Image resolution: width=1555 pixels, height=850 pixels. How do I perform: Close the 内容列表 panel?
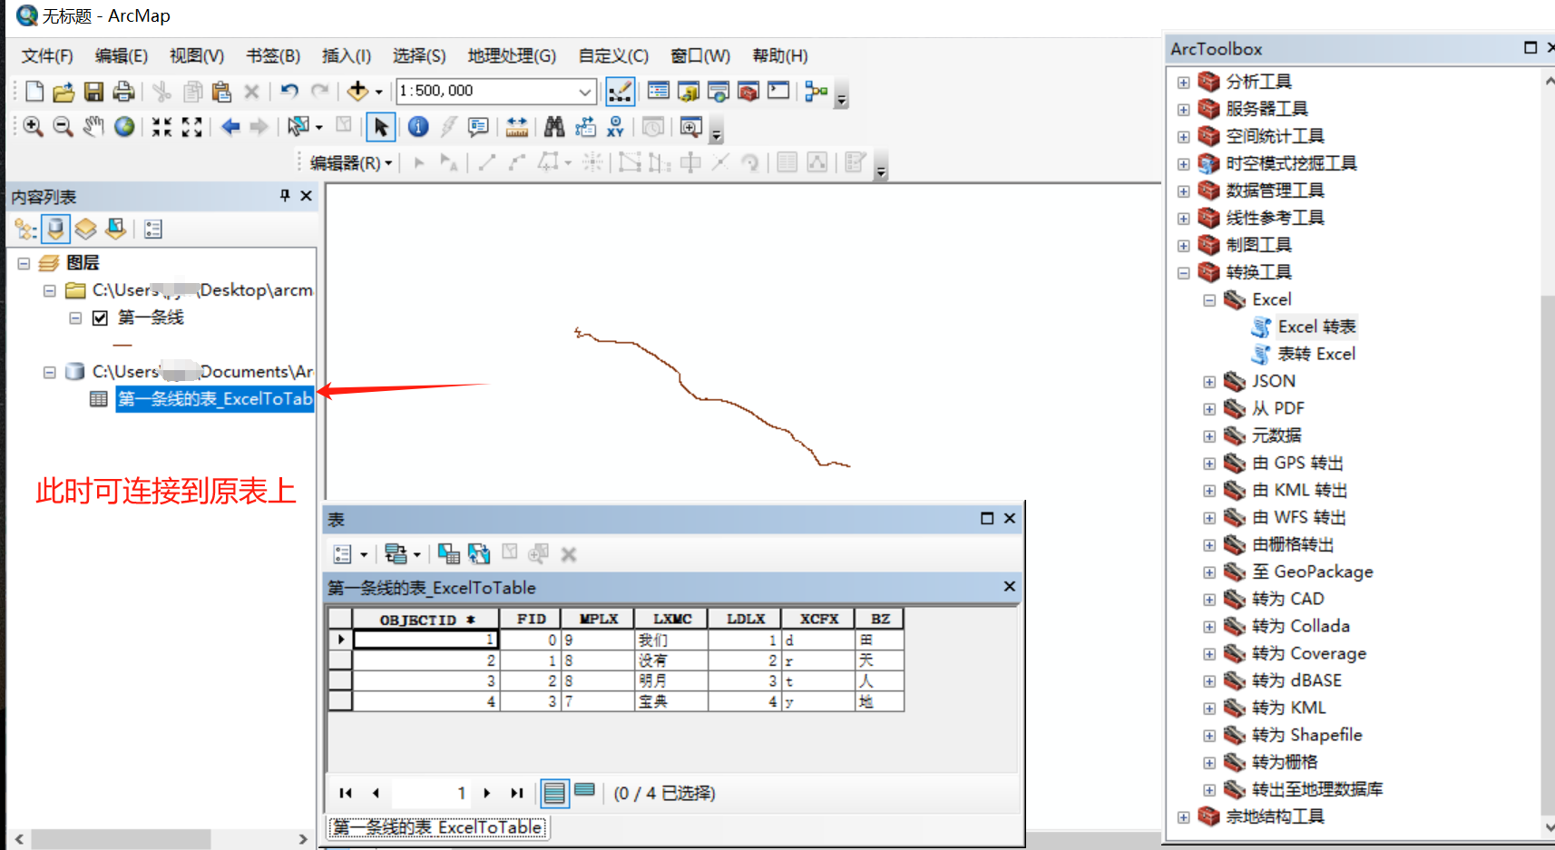(x=306, y=196)
